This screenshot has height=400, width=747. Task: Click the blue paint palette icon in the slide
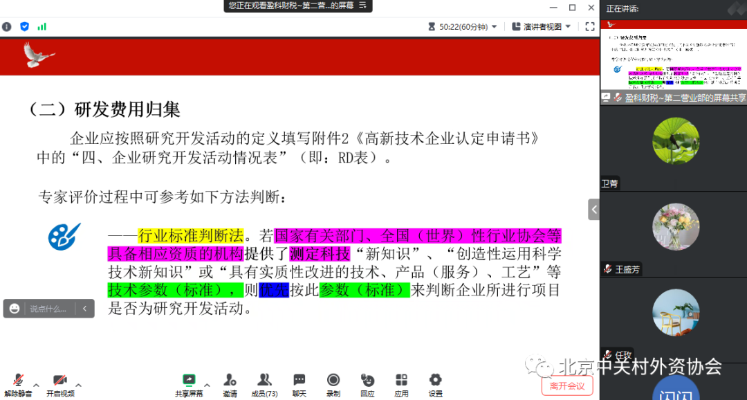click(x=64, y=237)
